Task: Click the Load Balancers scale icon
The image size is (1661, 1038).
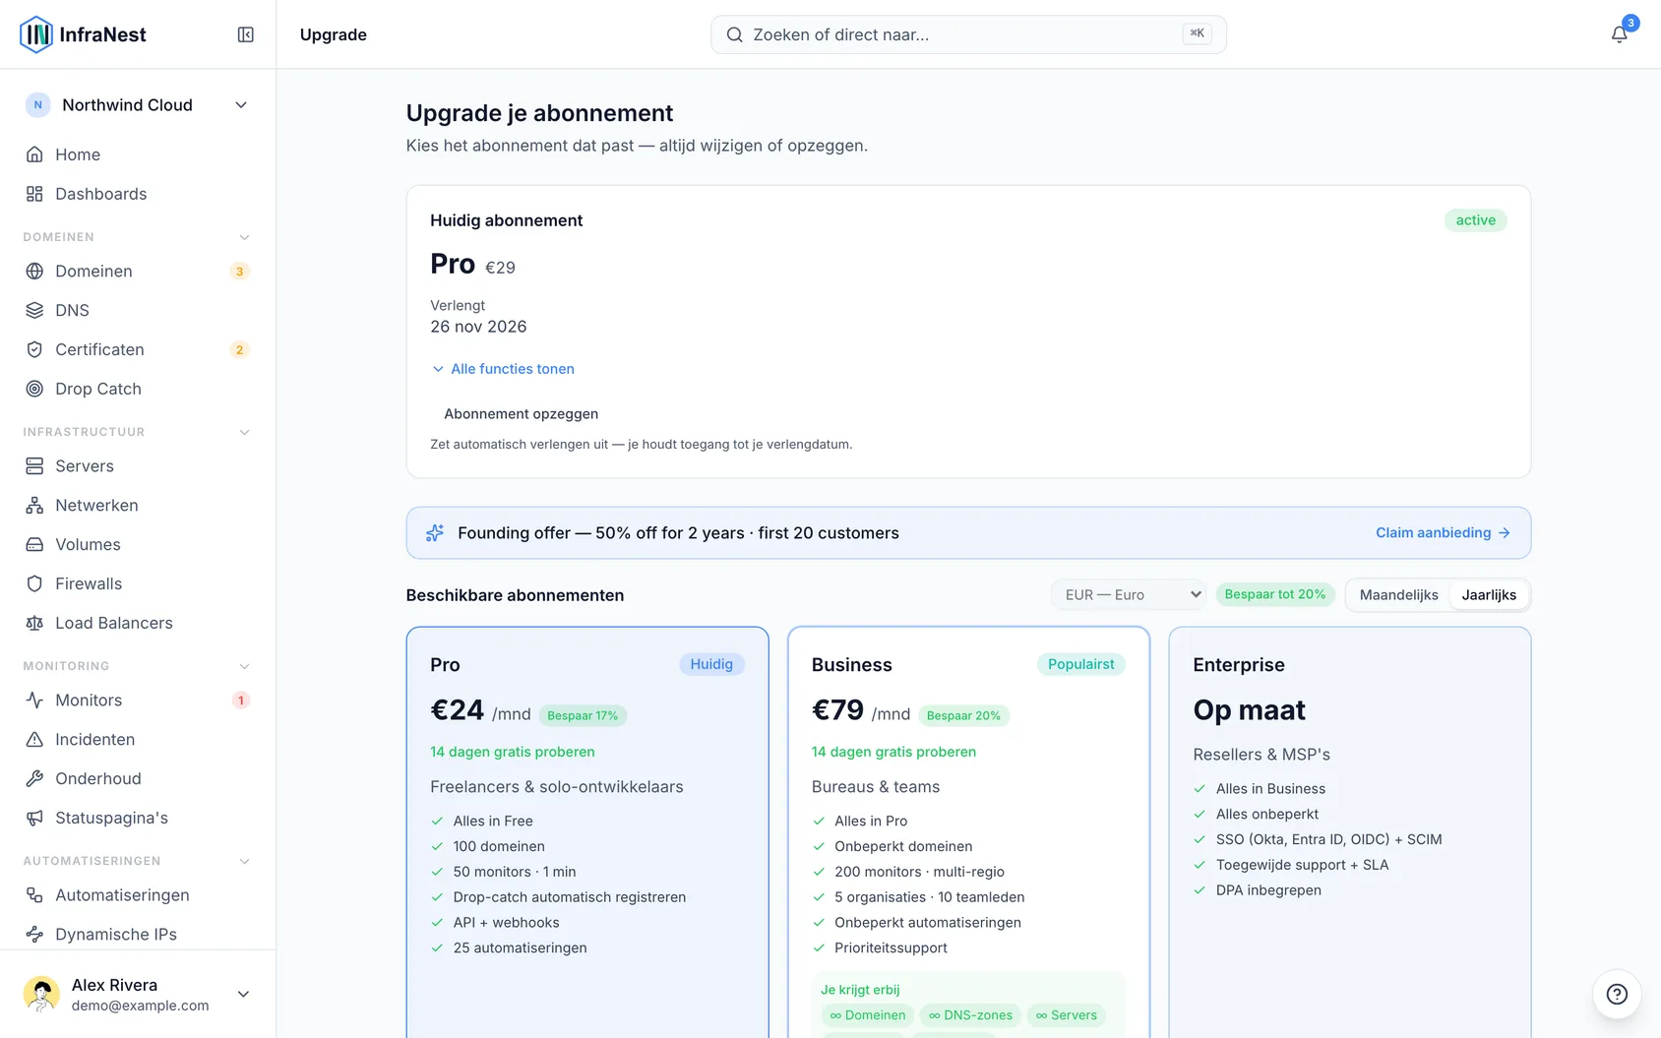Action: tap(34, 623)
